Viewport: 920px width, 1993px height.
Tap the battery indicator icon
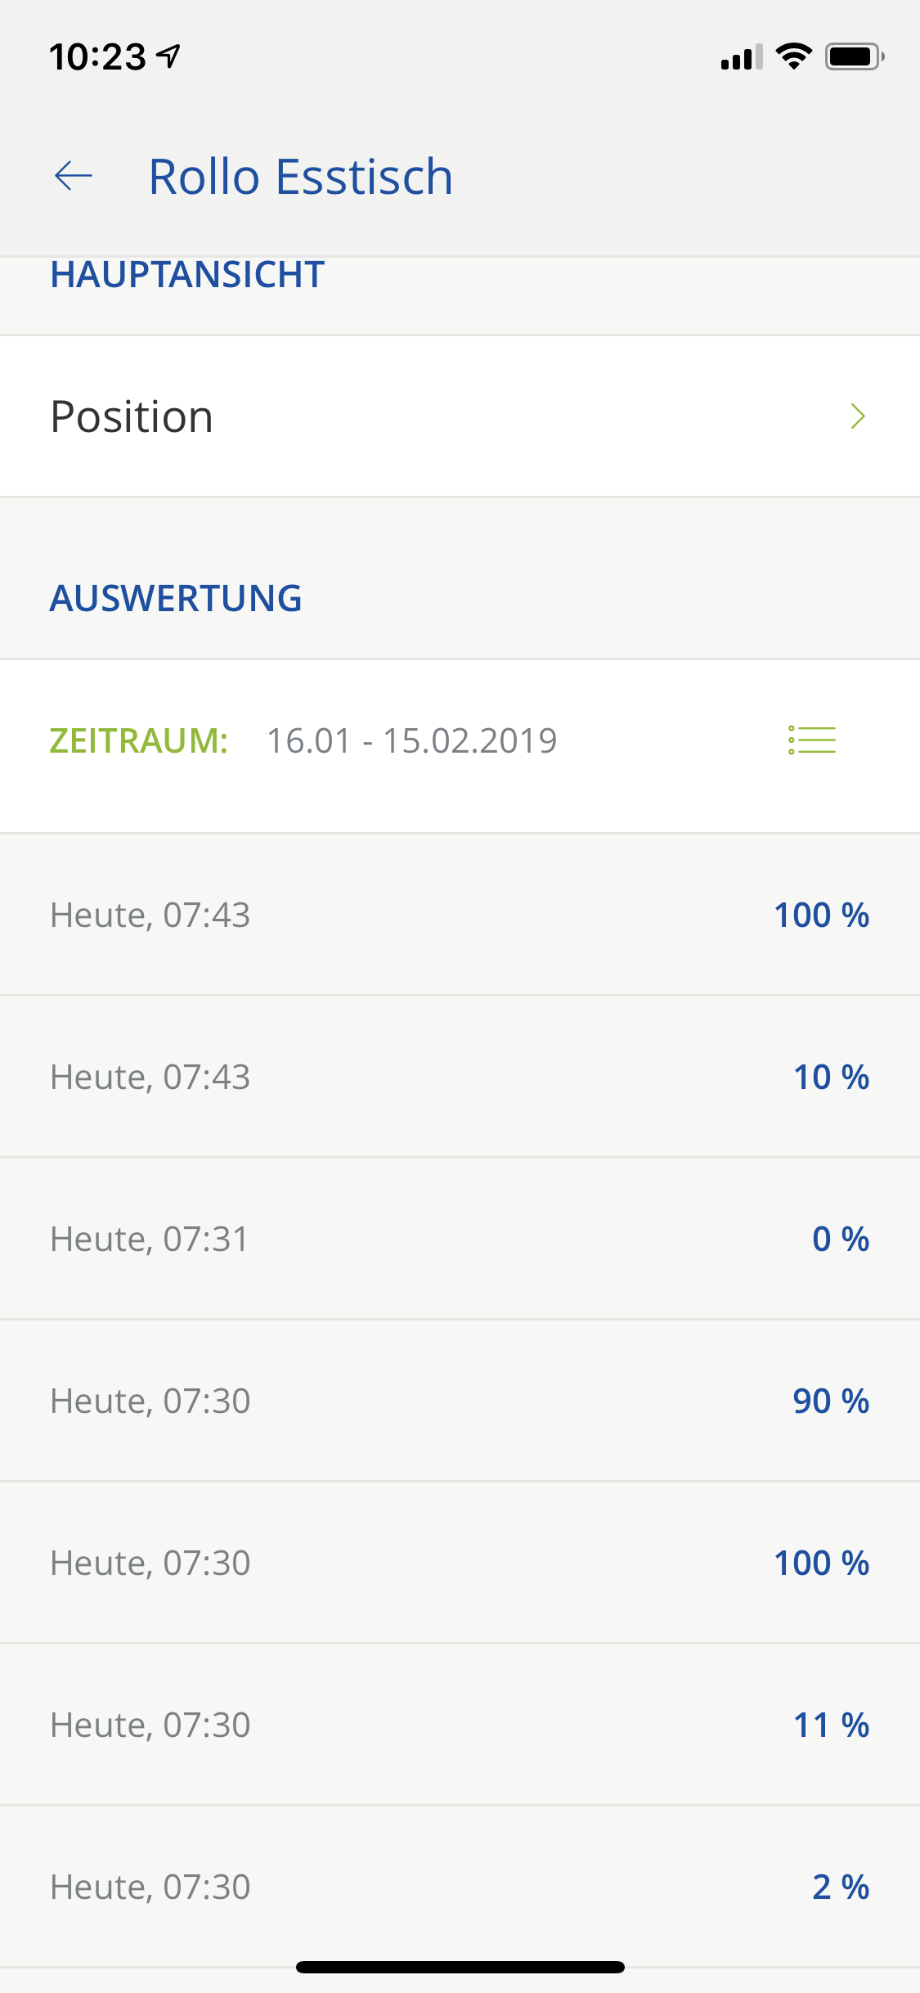point(854,56)
